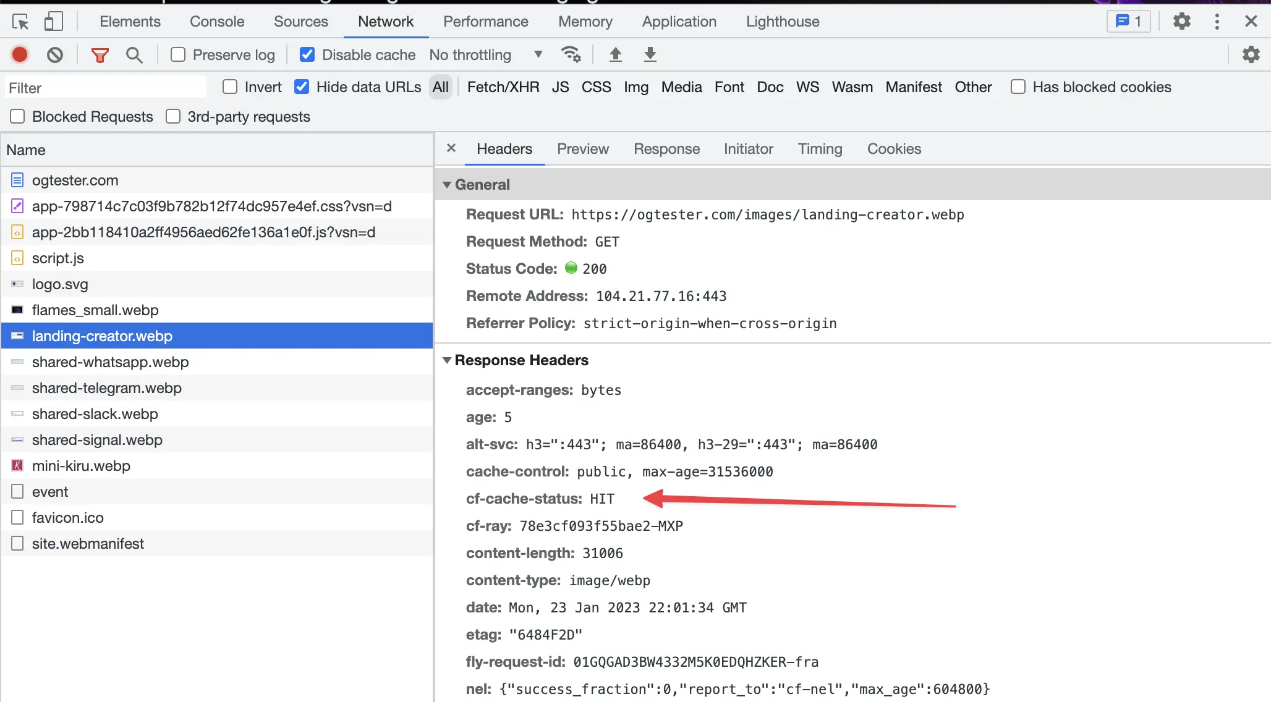This screenshot has height=702, width=1271.
Task: Toggle the device emulation toolbar
Action: coord(53,20)
